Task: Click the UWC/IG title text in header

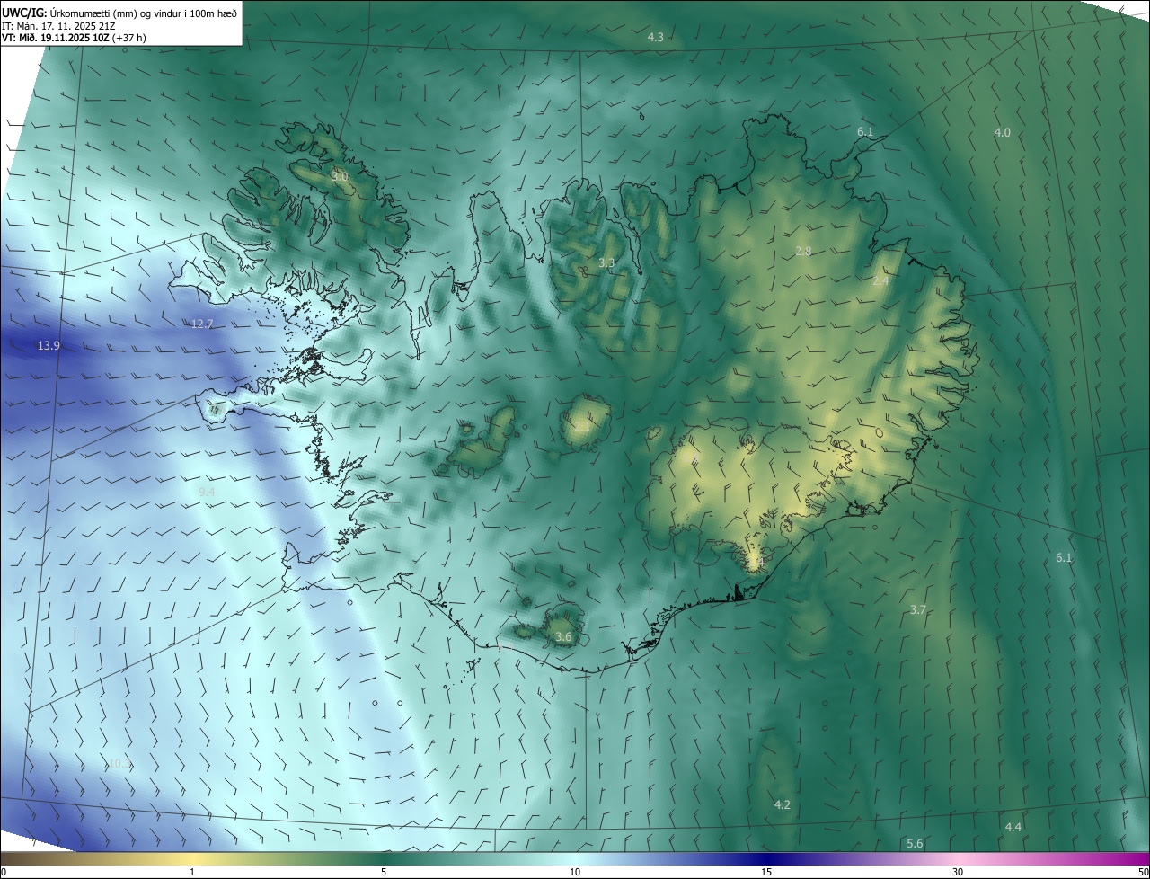Action: (120, 12)
